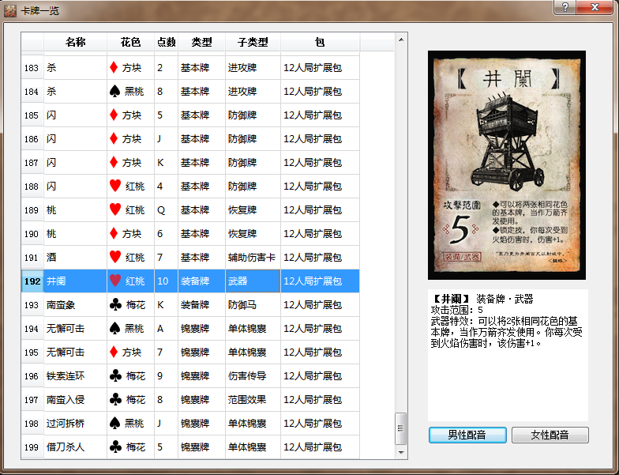
Task: Select 无懈可击 in row 195
Action: tap(66, 352)
